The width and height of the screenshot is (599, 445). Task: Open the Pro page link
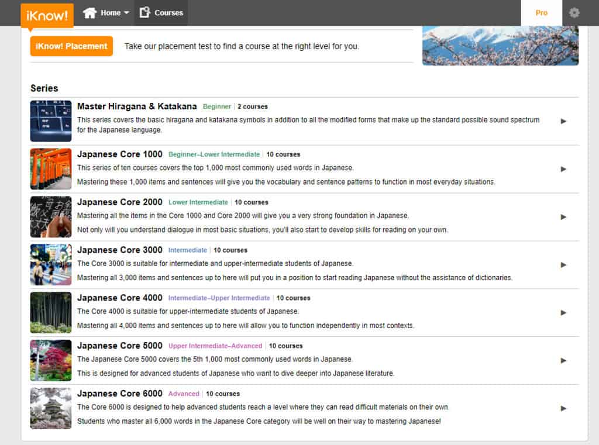(x=542, y=13)
